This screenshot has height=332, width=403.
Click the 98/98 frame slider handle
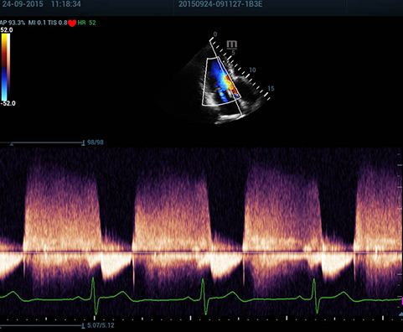[83, 143]
